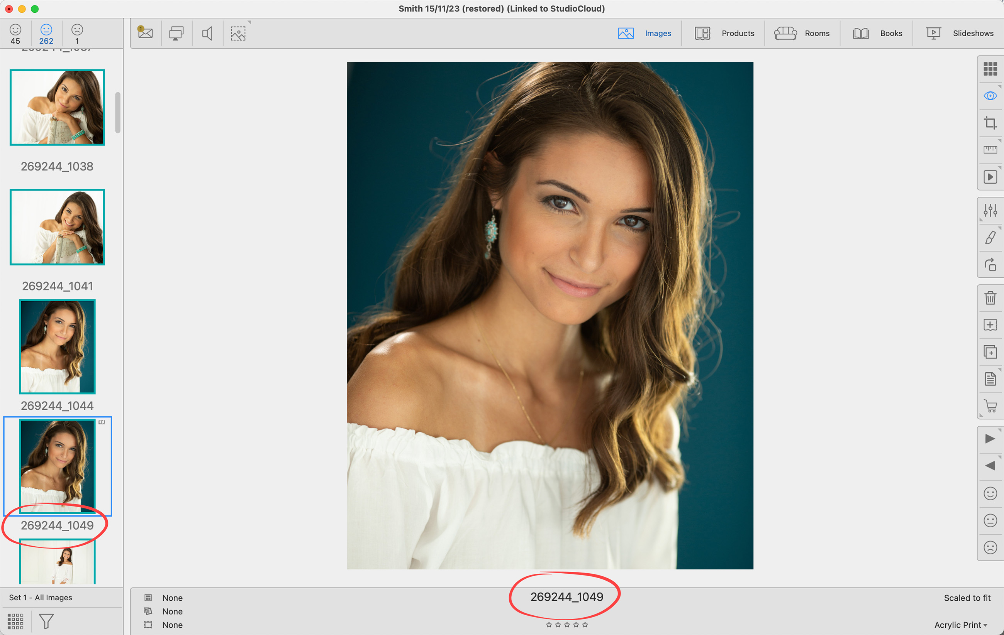Screen dimensions: 1004x635
Task: Click the speaker sound icon
Action: [x=207, y=33]
